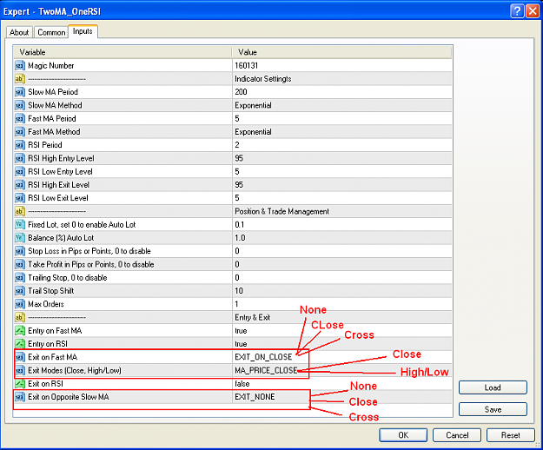Click the help question mark in title bar
This screenshot has height=450, width=543.
click(x=517, y=11)
